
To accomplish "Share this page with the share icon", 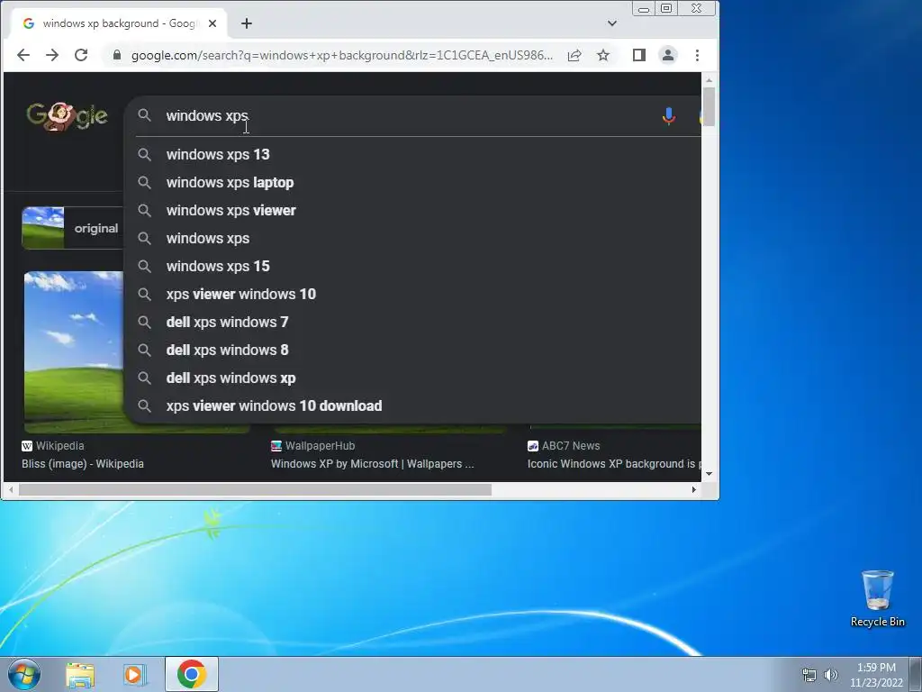I will coord(574,55).
